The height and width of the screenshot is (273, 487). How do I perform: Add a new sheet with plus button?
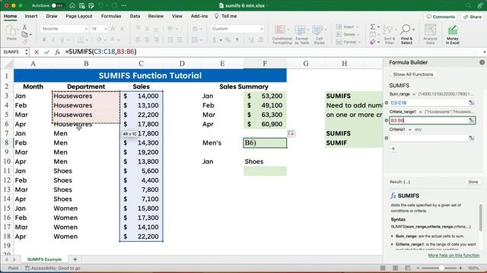coord(75,259)
